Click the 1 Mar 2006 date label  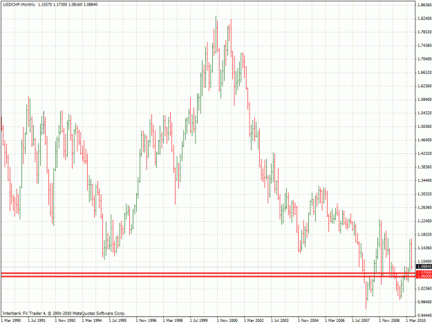(335, 321)
